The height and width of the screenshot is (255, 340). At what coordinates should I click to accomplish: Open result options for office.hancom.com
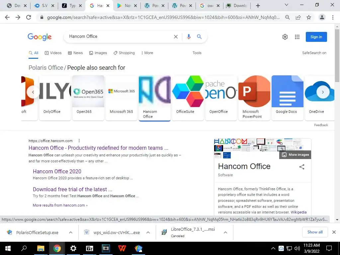(79, 141)
